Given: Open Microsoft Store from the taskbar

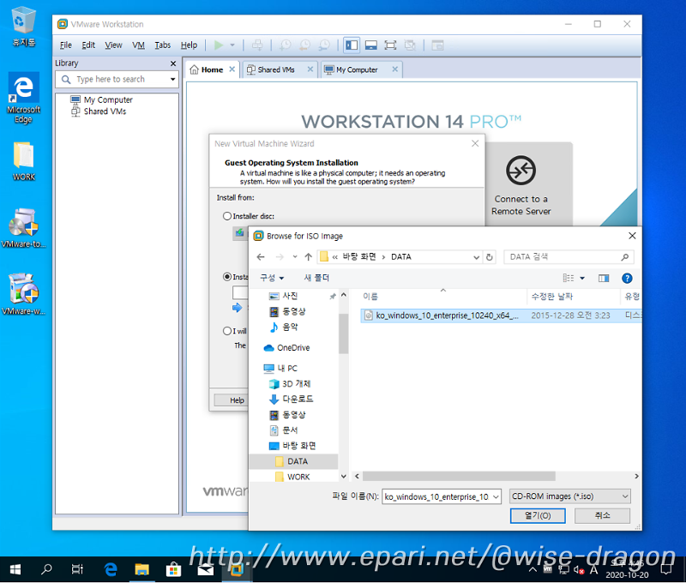Looking at the screenshot, I should pos(174,569).
